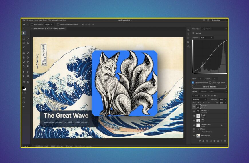Open the Normal blend mode dropdown

coord(199,99)
